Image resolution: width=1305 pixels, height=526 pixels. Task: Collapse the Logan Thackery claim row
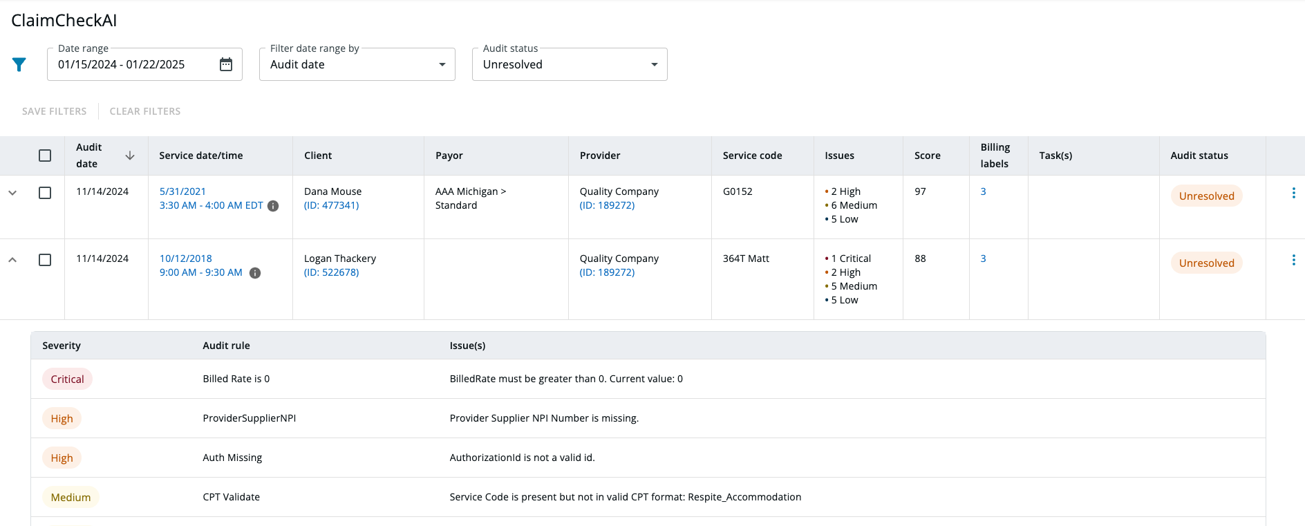coord(12,260)
